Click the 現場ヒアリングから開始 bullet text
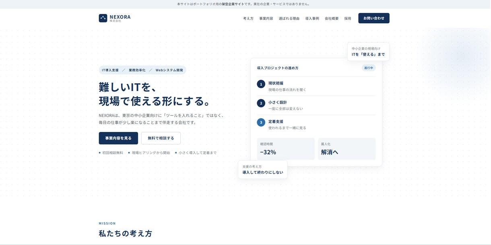The height and width of the screenshot is (245, 491). tap(151, 153)
